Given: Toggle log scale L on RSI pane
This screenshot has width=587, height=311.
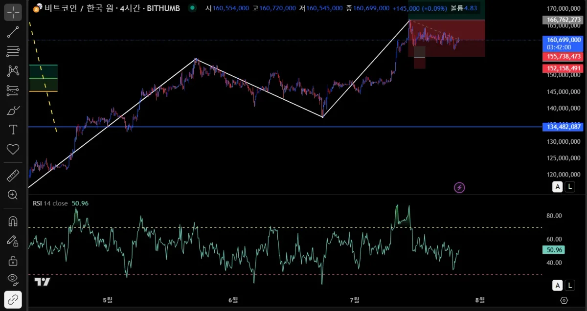Looking at the screenshot, I should pyautogui.click(x=570, y=285).
